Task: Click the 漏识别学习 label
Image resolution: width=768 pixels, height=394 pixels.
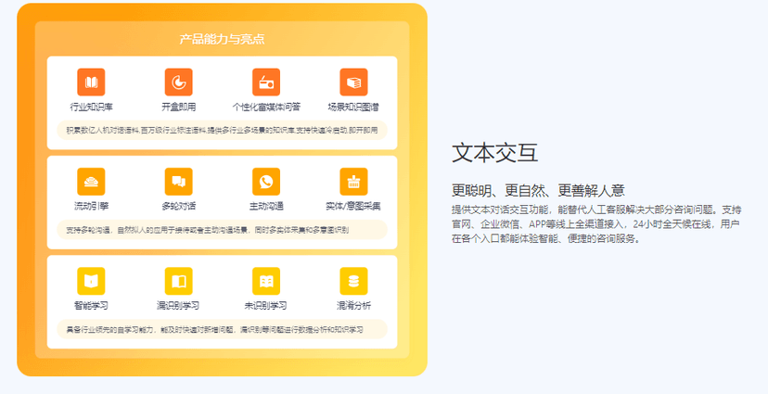Action: click(178, 305)
